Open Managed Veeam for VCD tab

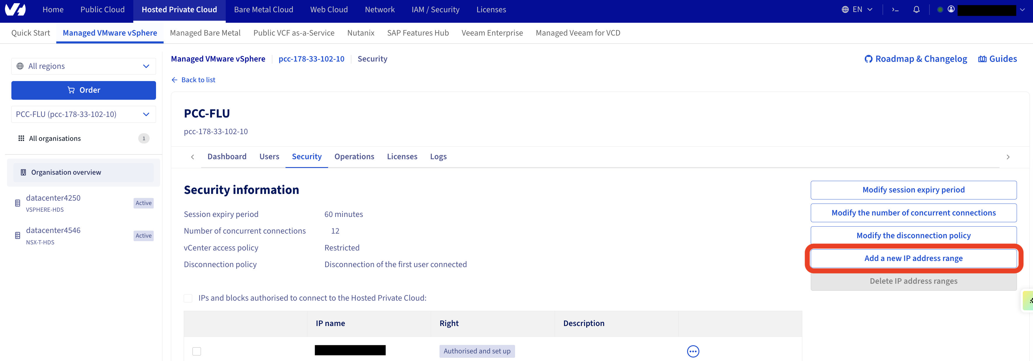point(577,33)
